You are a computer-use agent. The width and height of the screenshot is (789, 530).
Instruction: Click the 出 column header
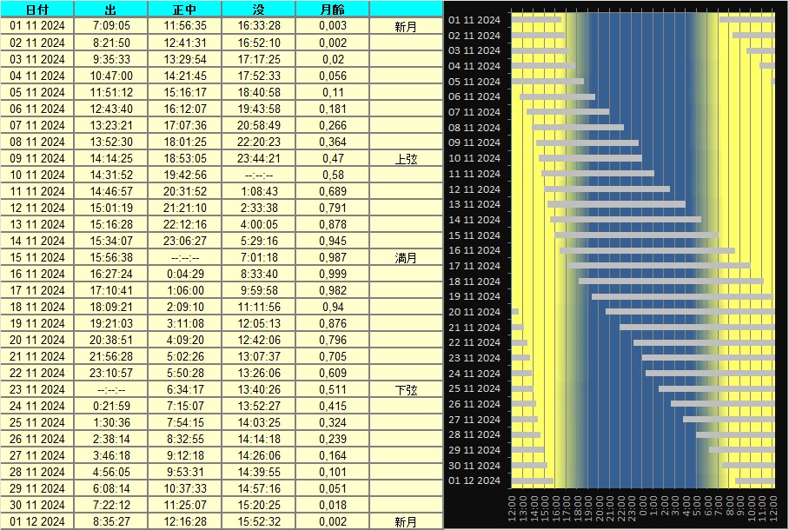[x=111, y=10]
